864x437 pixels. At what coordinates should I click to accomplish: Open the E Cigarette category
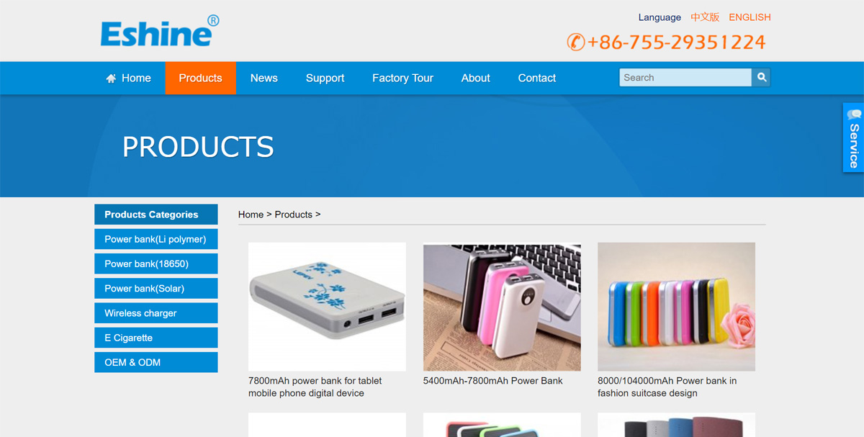(x=156, y=338)
